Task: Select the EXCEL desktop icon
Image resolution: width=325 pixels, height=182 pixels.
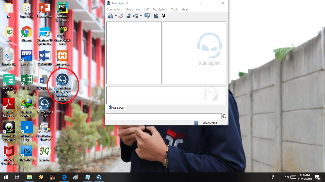Action: click(x=27, y=82)
